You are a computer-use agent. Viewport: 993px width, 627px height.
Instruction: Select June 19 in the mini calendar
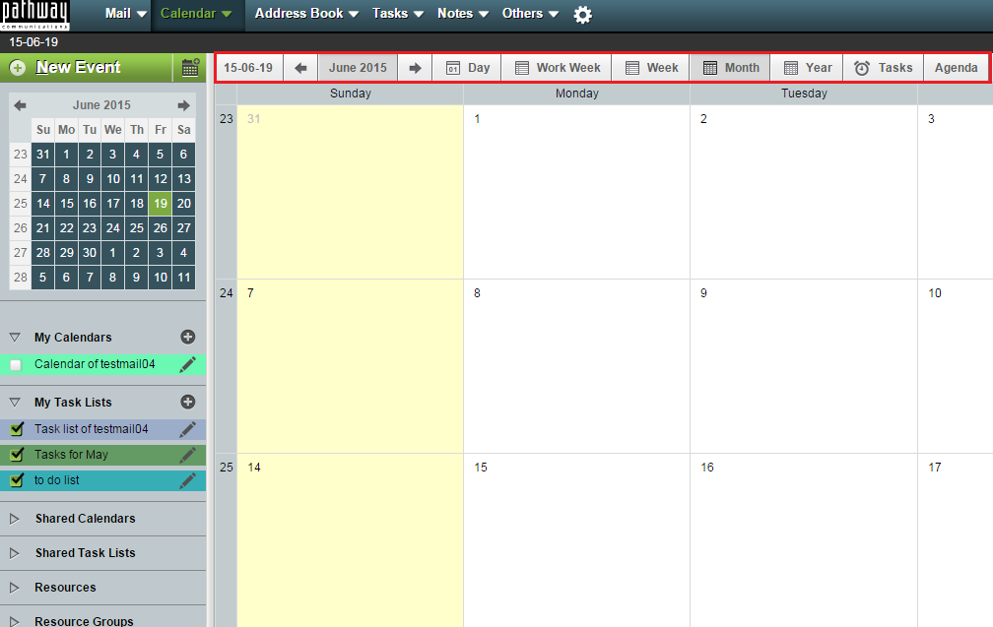point(160,203)
